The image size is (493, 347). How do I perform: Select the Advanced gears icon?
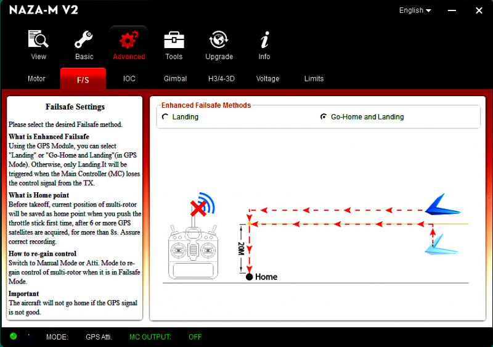click(x=129, y=40)
